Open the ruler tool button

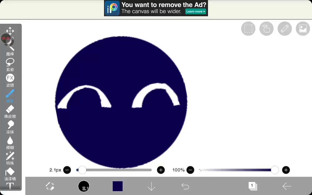coord(285,29)
